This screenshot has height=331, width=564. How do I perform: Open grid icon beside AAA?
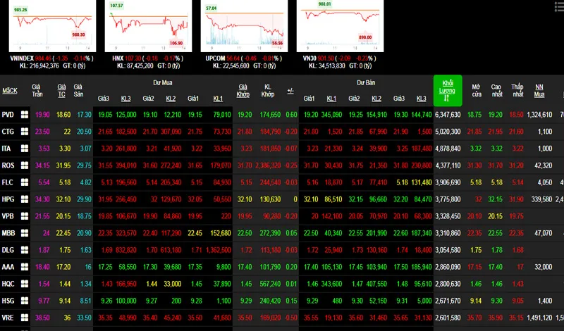(x=25, y=267)
